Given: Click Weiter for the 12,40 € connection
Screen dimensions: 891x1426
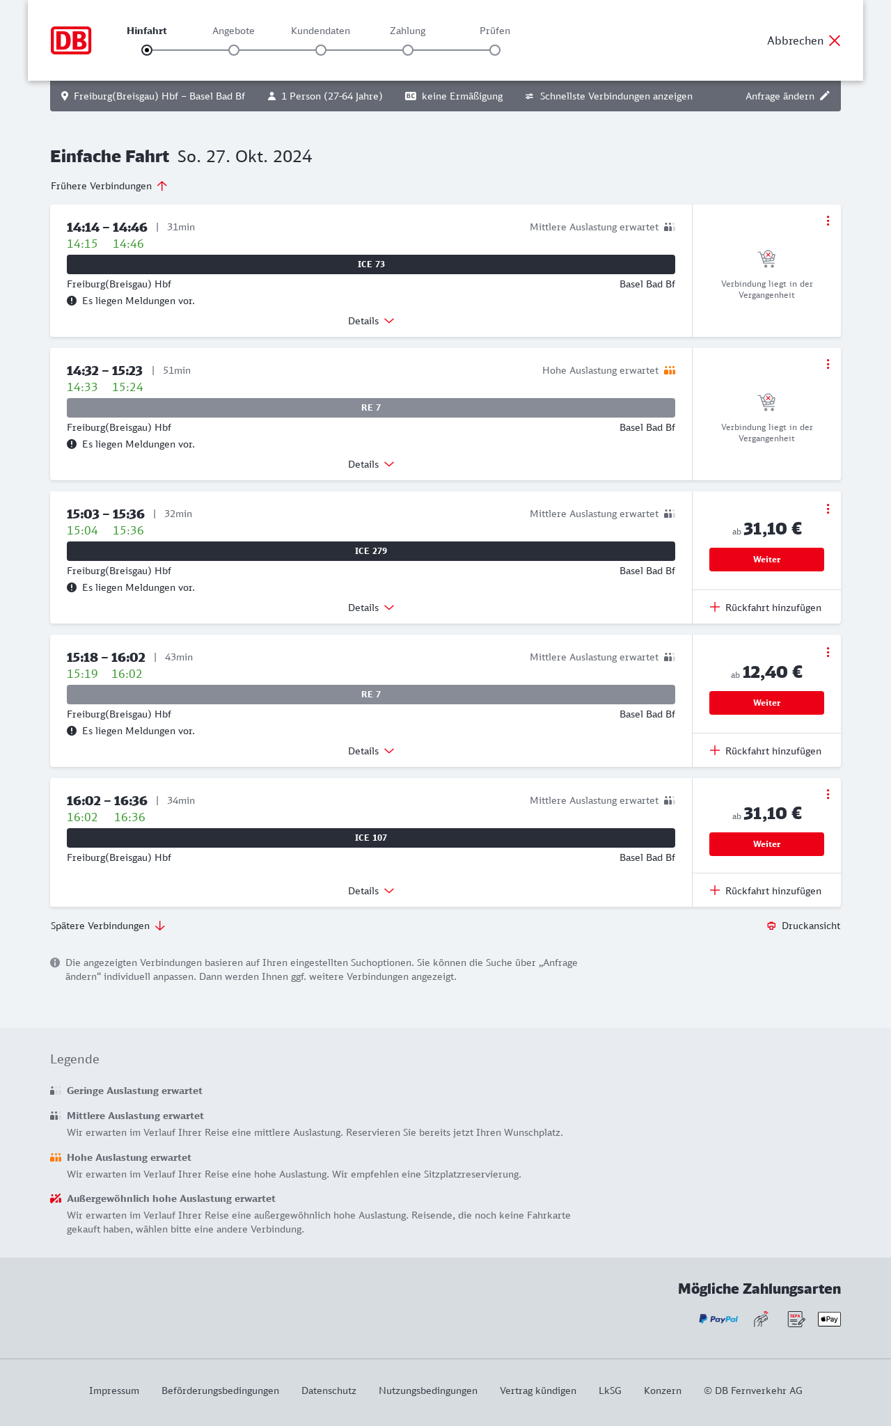Looking at the screenshot, I should 766,703.
